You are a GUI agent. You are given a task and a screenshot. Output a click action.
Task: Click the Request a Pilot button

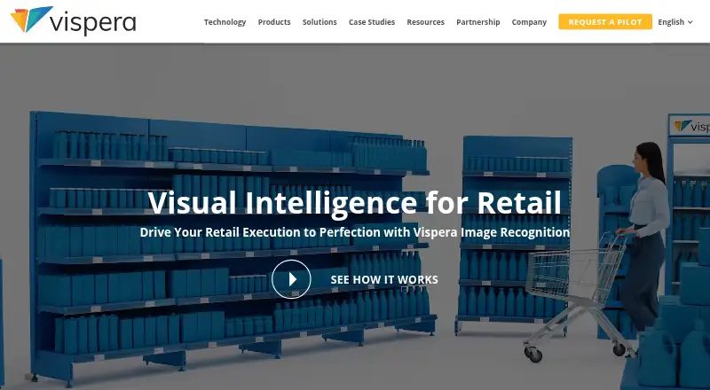click(605, 22)
